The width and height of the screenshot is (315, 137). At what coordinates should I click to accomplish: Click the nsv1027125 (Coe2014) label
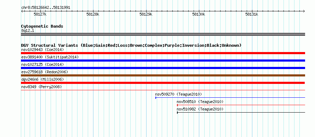click(x=42, y=64)
